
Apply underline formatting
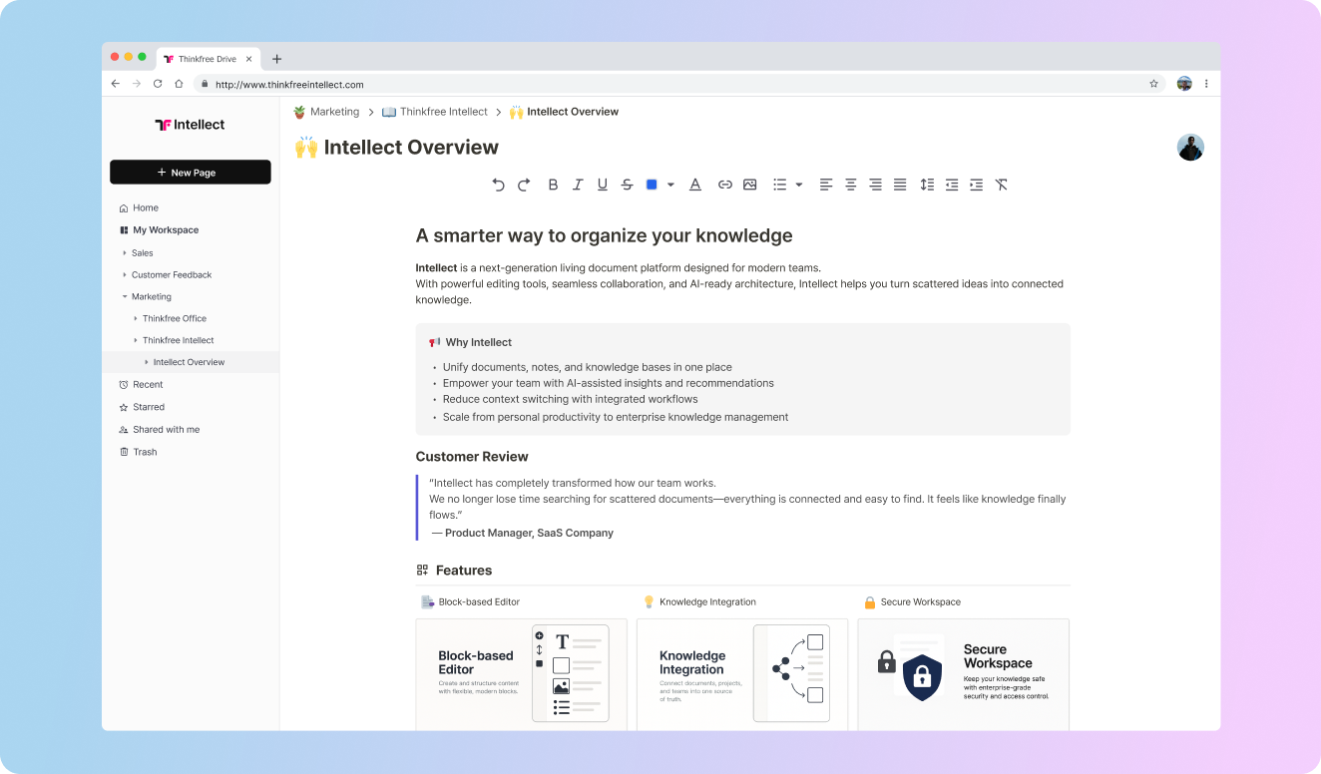pos(603,185)
